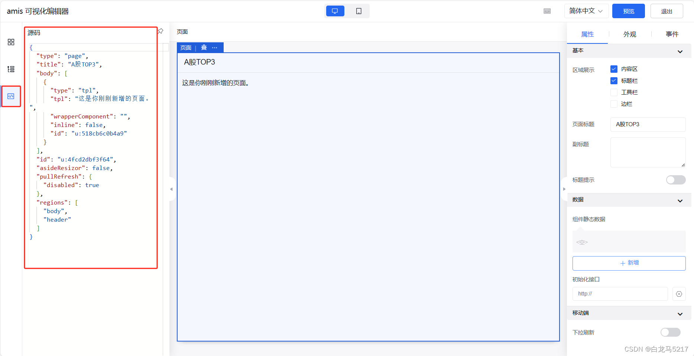This screenshot has height=356, width=694.
Task: Click 这是你刚刚新增的页面 text in canvas
Action: pyautogui.click(x=215, y=83)
